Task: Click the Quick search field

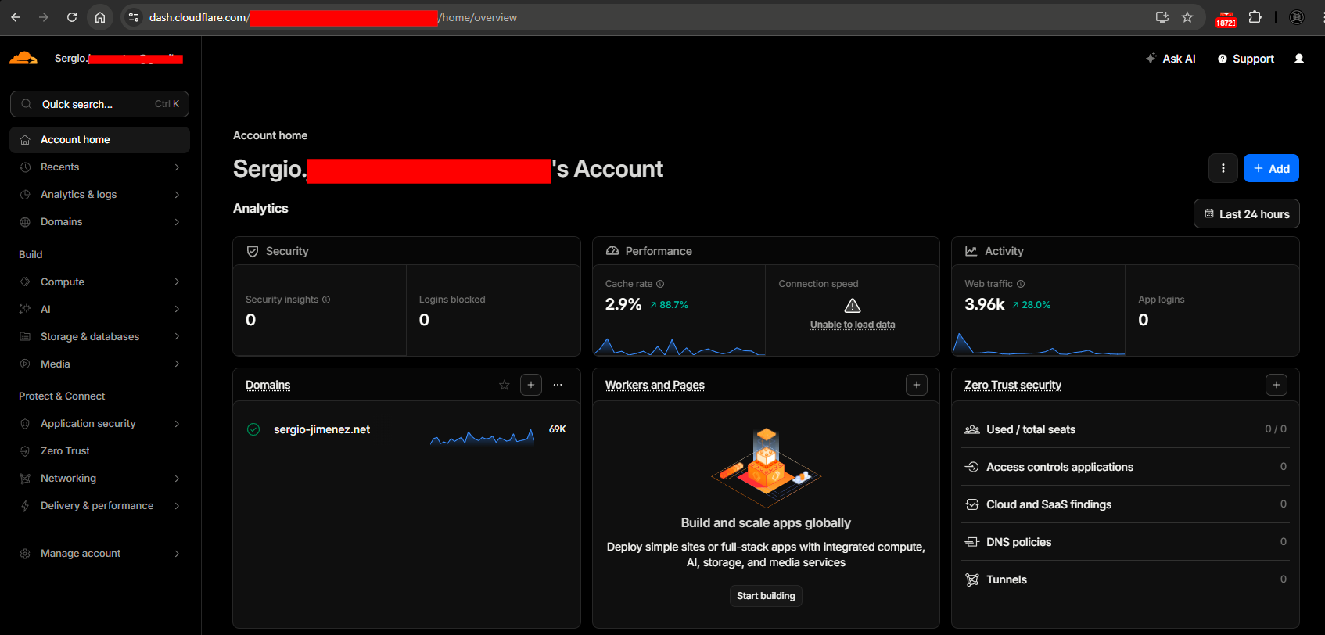Action: pos(100,104)
